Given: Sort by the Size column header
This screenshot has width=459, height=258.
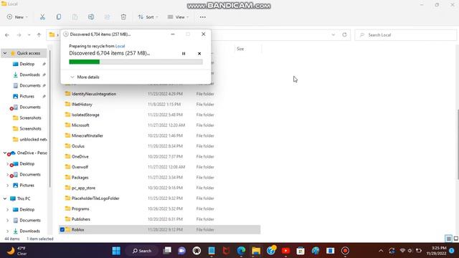Looking at the screenshot, I should [x=240, y=49].
